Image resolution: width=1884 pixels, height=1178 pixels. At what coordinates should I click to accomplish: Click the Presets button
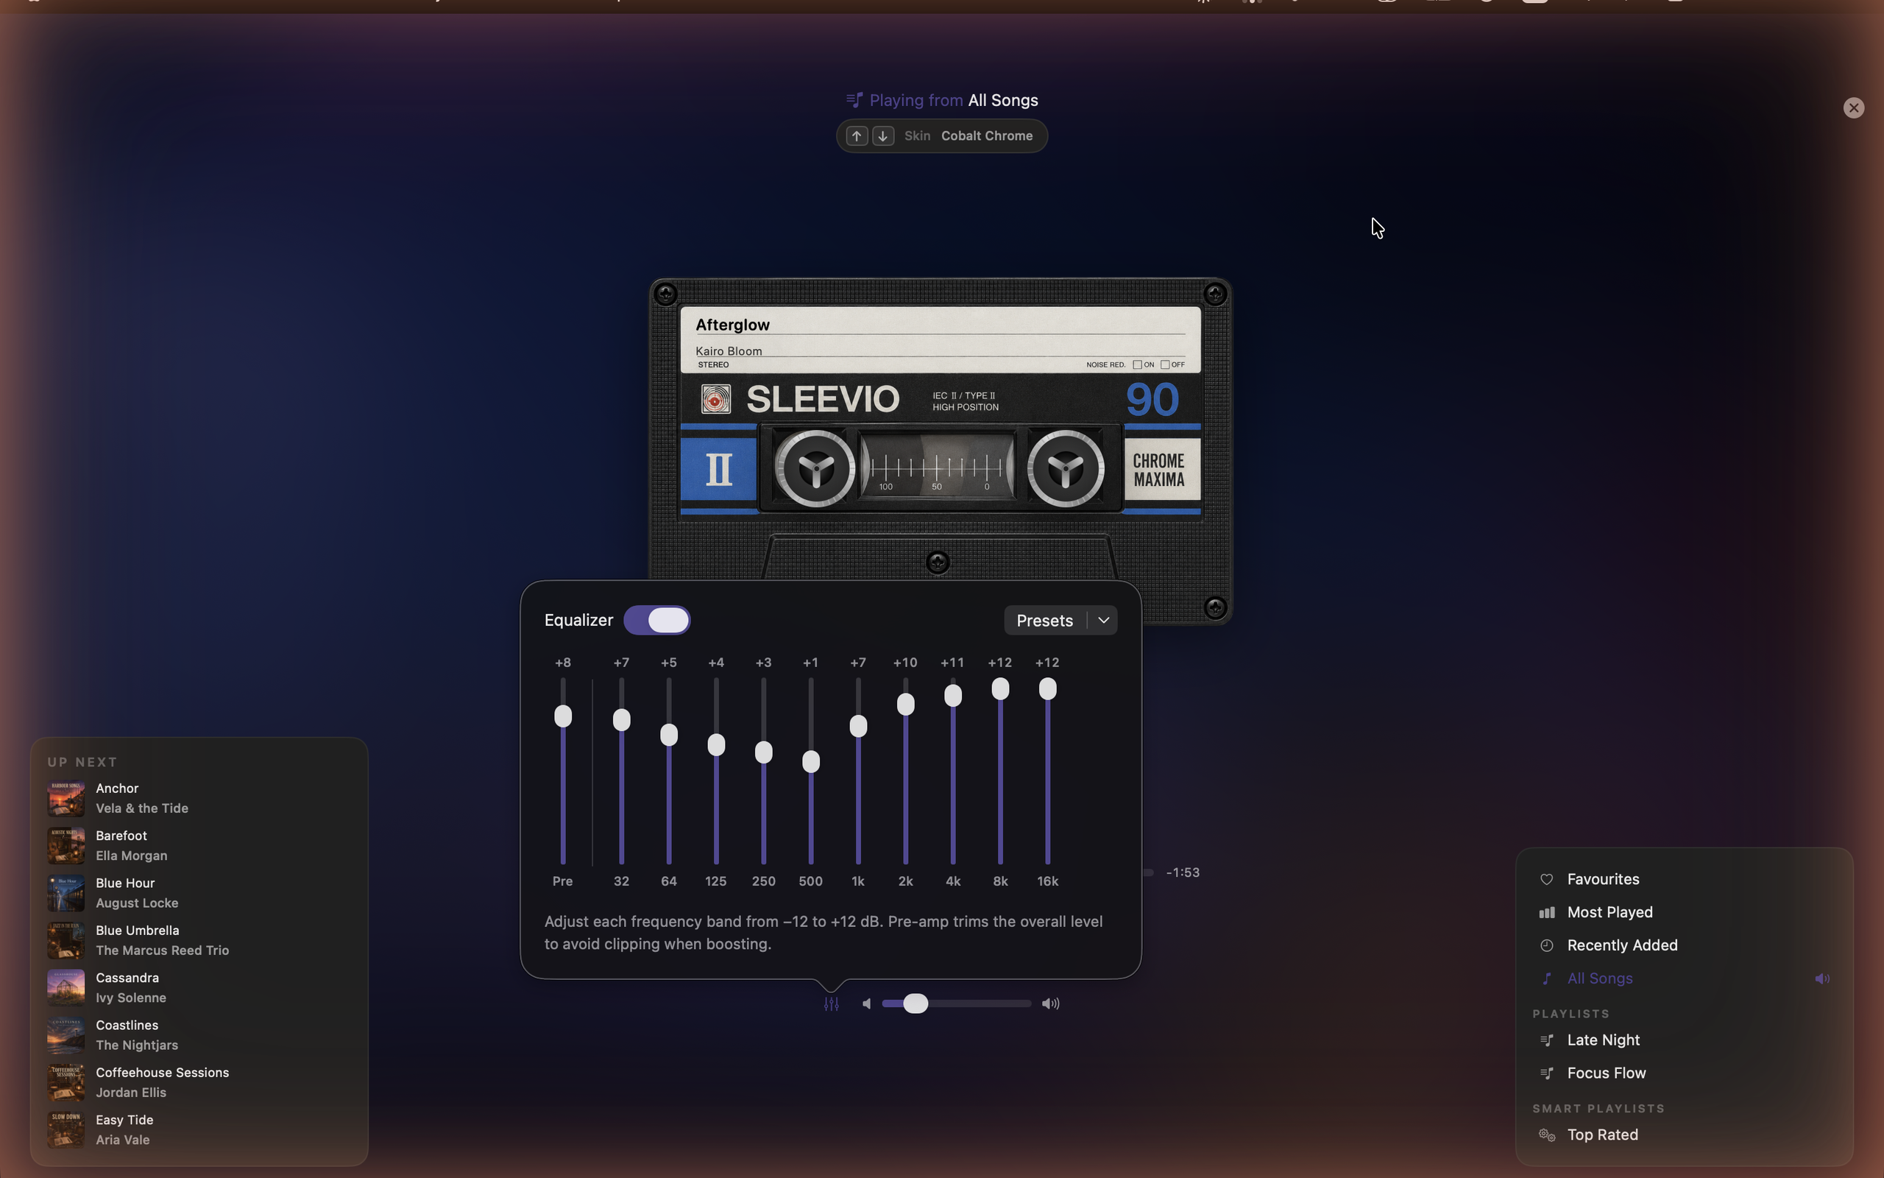tap(1045, 621)
